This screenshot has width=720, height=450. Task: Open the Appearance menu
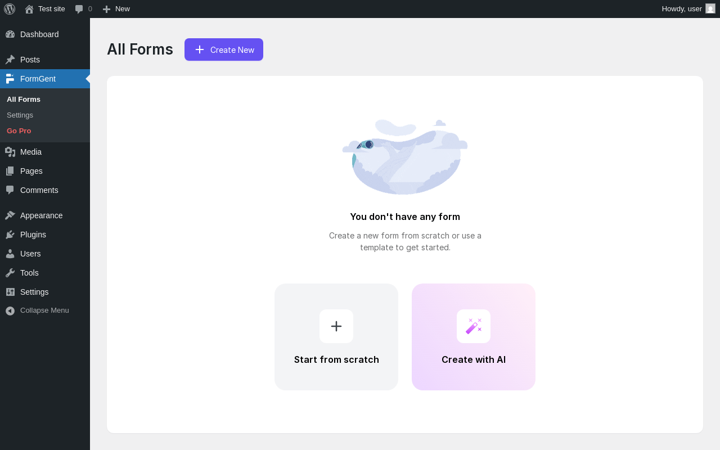(x=45, y=215)
